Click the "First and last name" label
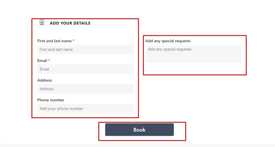275x147 pixels. 54,41
